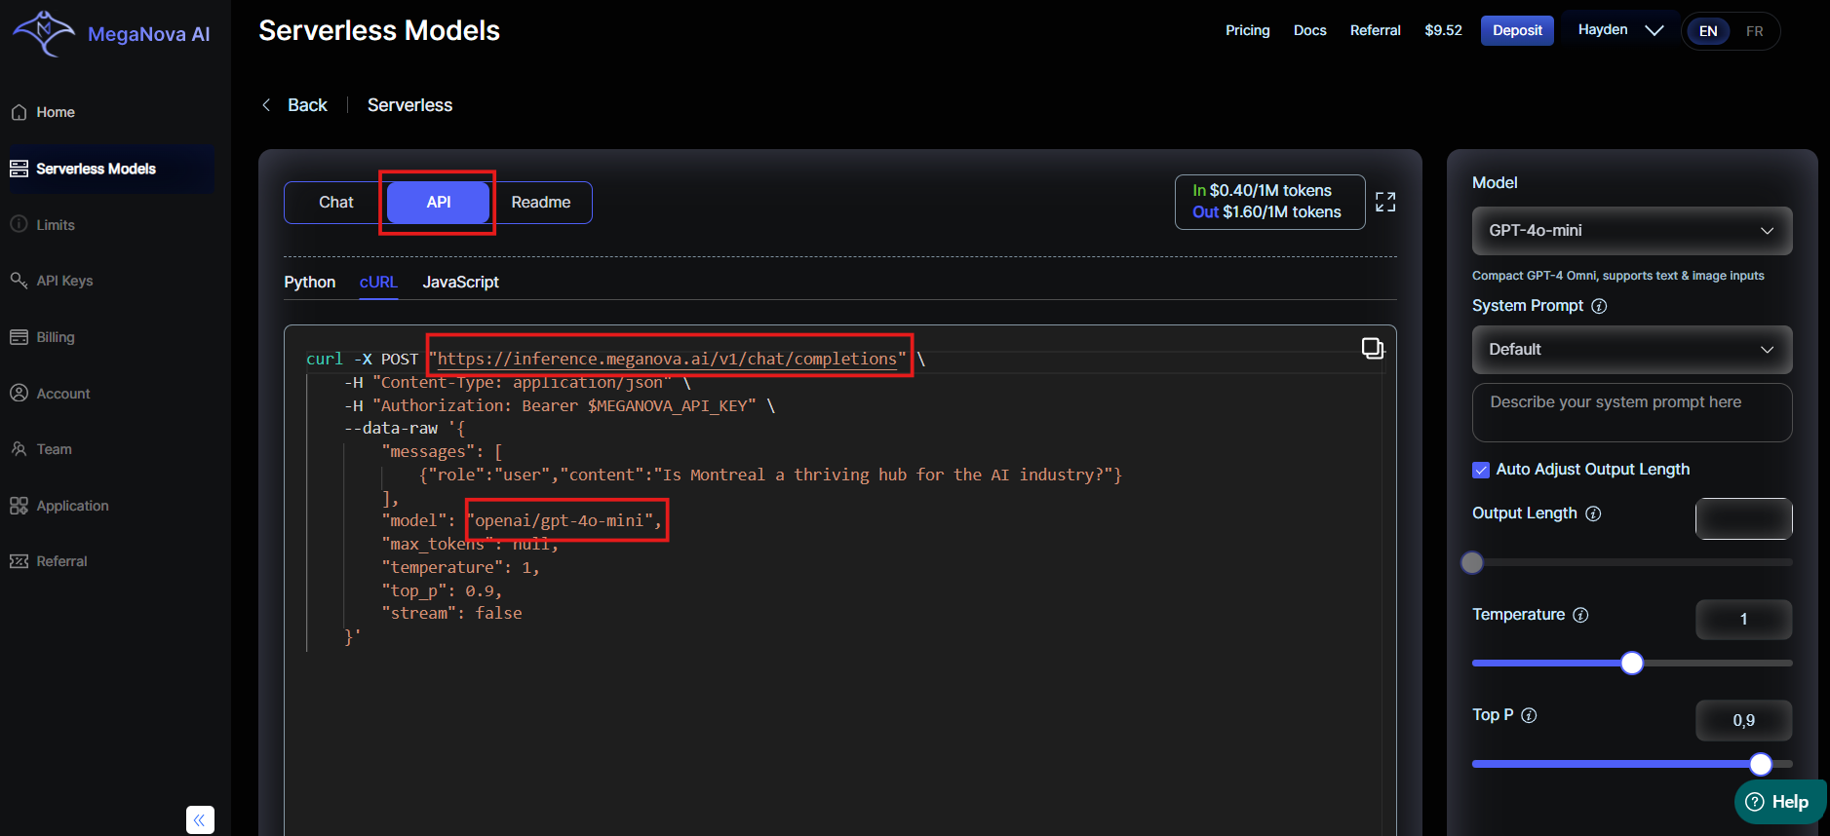This screenshot has height=836, width=1830.
Task: Open the GPT-4o-mini model dropdown
Action: 1631,231
